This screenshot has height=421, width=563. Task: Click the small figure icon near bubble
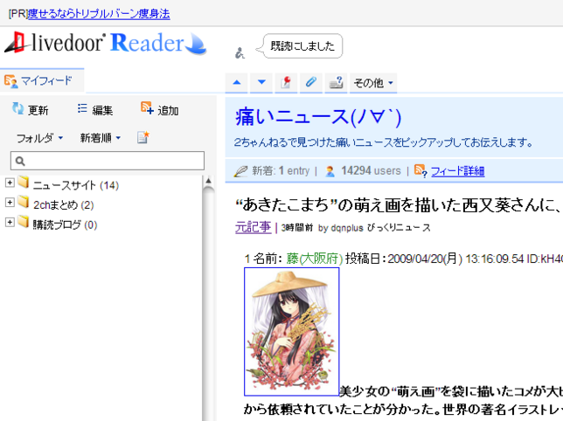pyautogui.click(x=240, y=53)
